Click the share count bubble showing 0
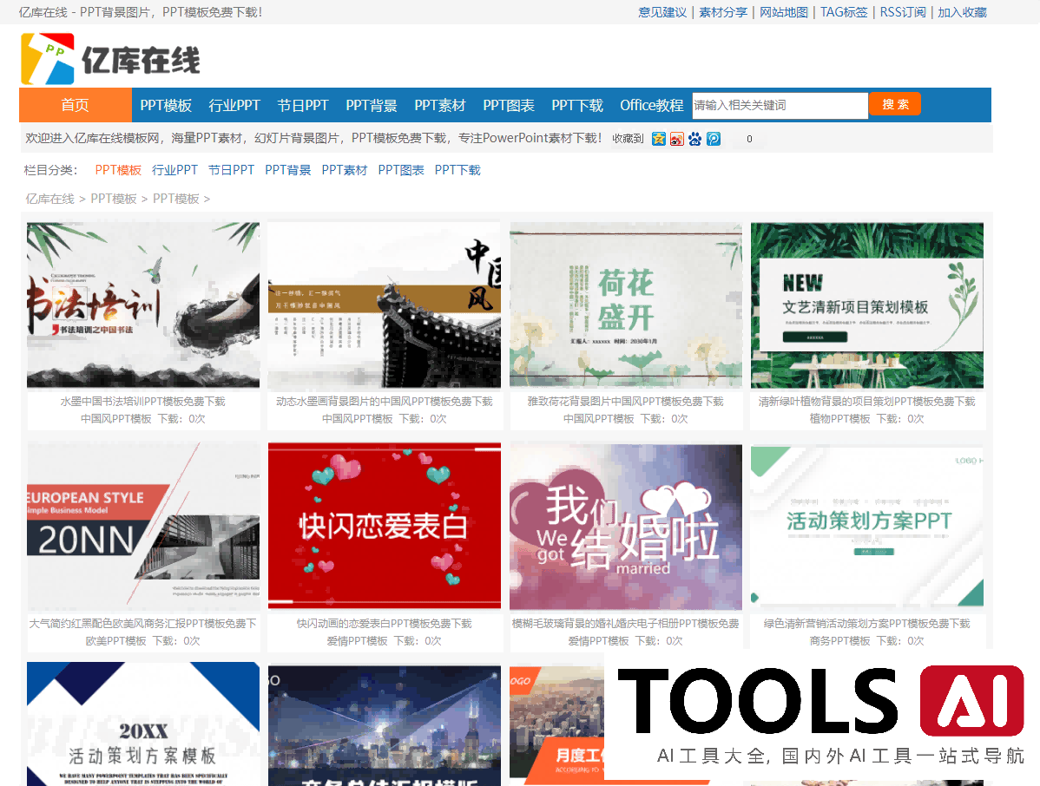Screen dimensions: 1040x786 pos(748,139)
